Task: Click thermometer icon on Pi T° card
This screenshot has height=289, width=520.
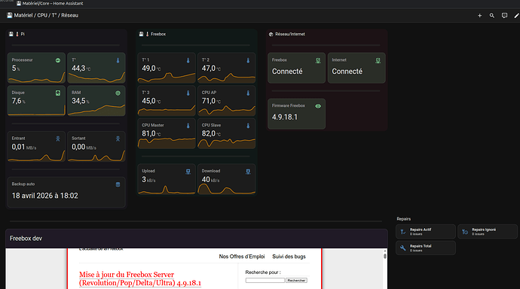Action: point(118,60)
